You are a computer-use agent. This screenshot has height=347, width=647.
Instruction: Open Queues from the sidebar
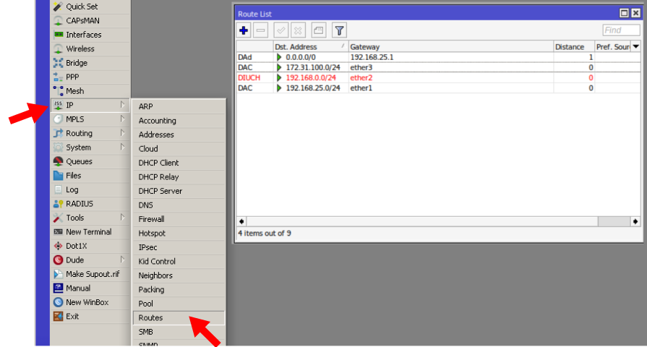tap(79, 161)
